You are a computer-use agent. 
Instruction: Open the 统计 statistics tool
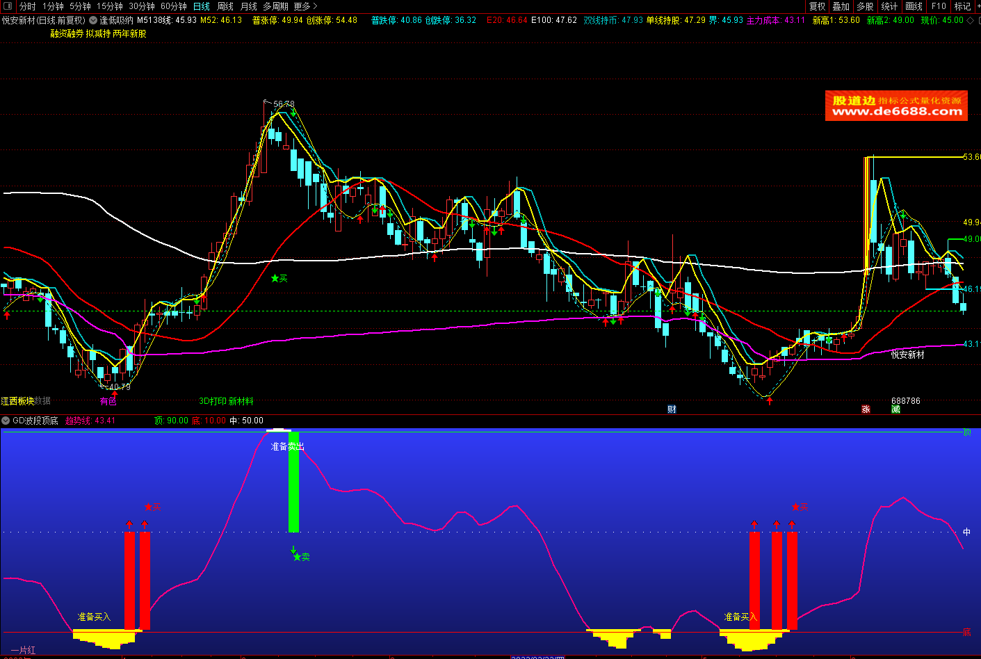click(x=889, y=6)
